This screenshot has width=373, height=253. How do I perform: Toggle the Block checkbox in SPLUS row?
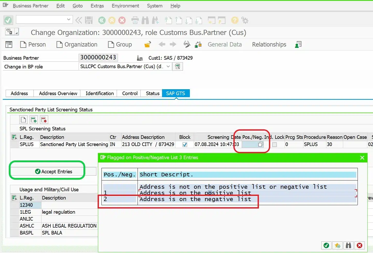pos(185,144)
